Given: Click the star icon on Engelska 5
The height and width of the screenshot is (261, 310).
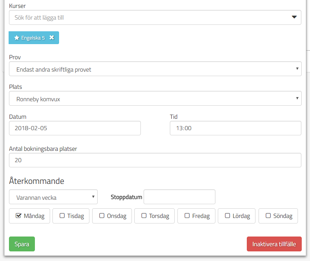Looking at the screenshot, I should pyautogui.click(x=17, y=38).
